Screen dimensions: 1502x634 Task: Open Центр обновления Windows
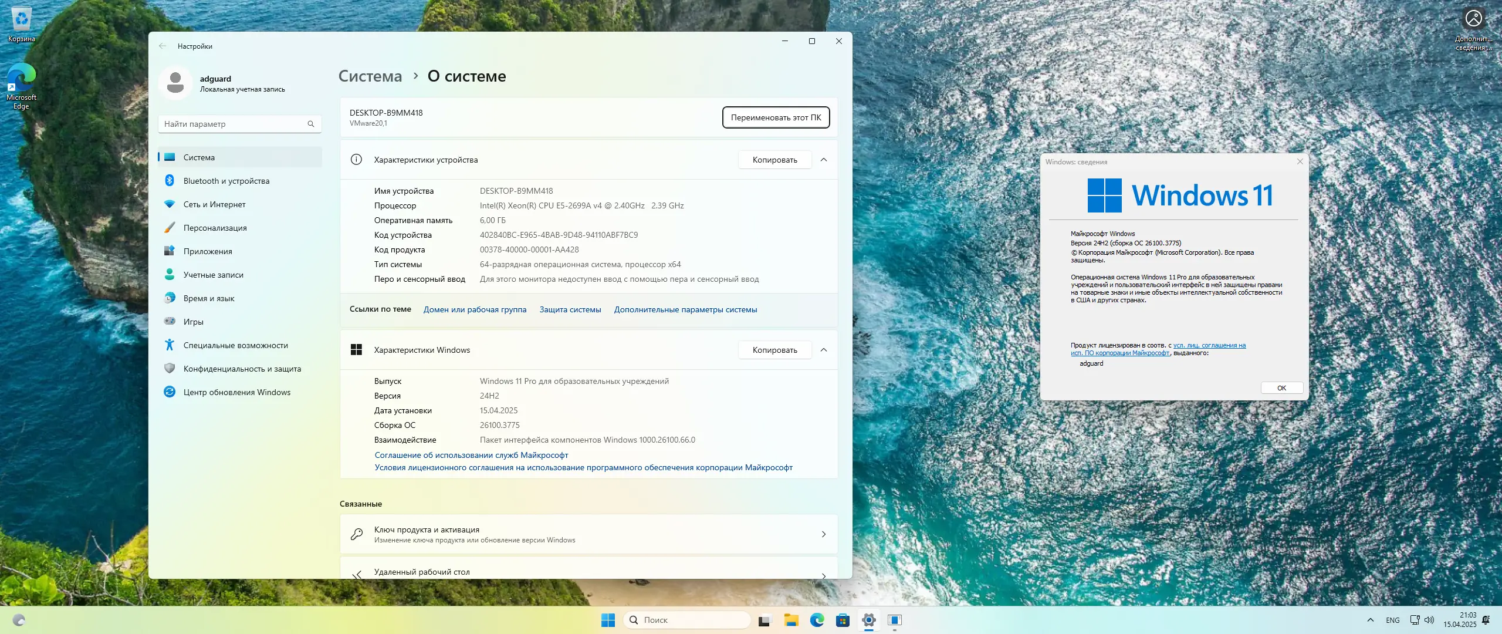236,392
